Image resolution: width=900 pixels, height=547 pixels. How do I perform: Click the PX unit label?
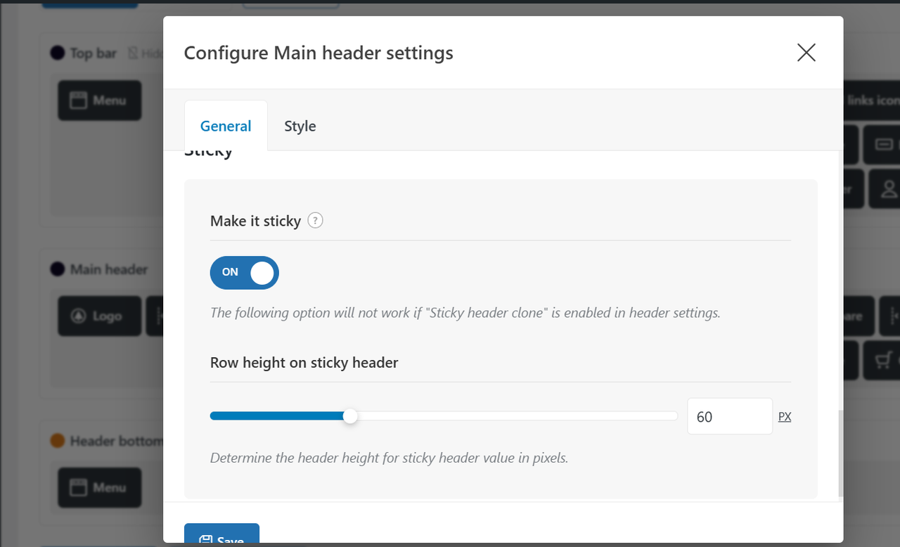tap(785, 417)
